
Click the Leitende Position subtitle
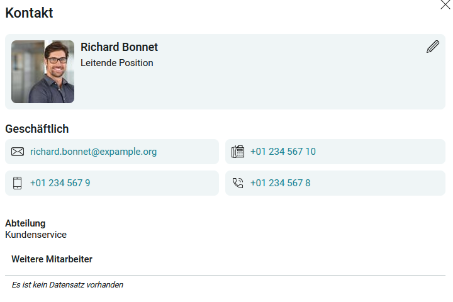click(x=117, y=63)
